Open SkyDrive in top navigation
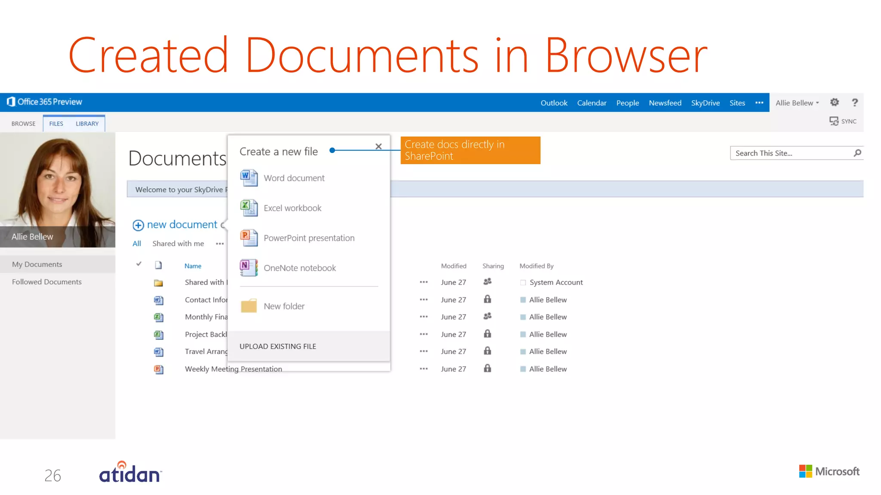 coord(705,103)
